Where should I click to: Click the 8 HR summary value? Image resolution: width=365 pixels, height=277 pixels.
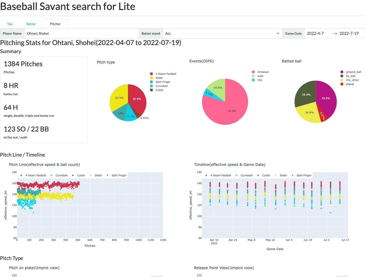pyautogui.click(x=11, y=86)
